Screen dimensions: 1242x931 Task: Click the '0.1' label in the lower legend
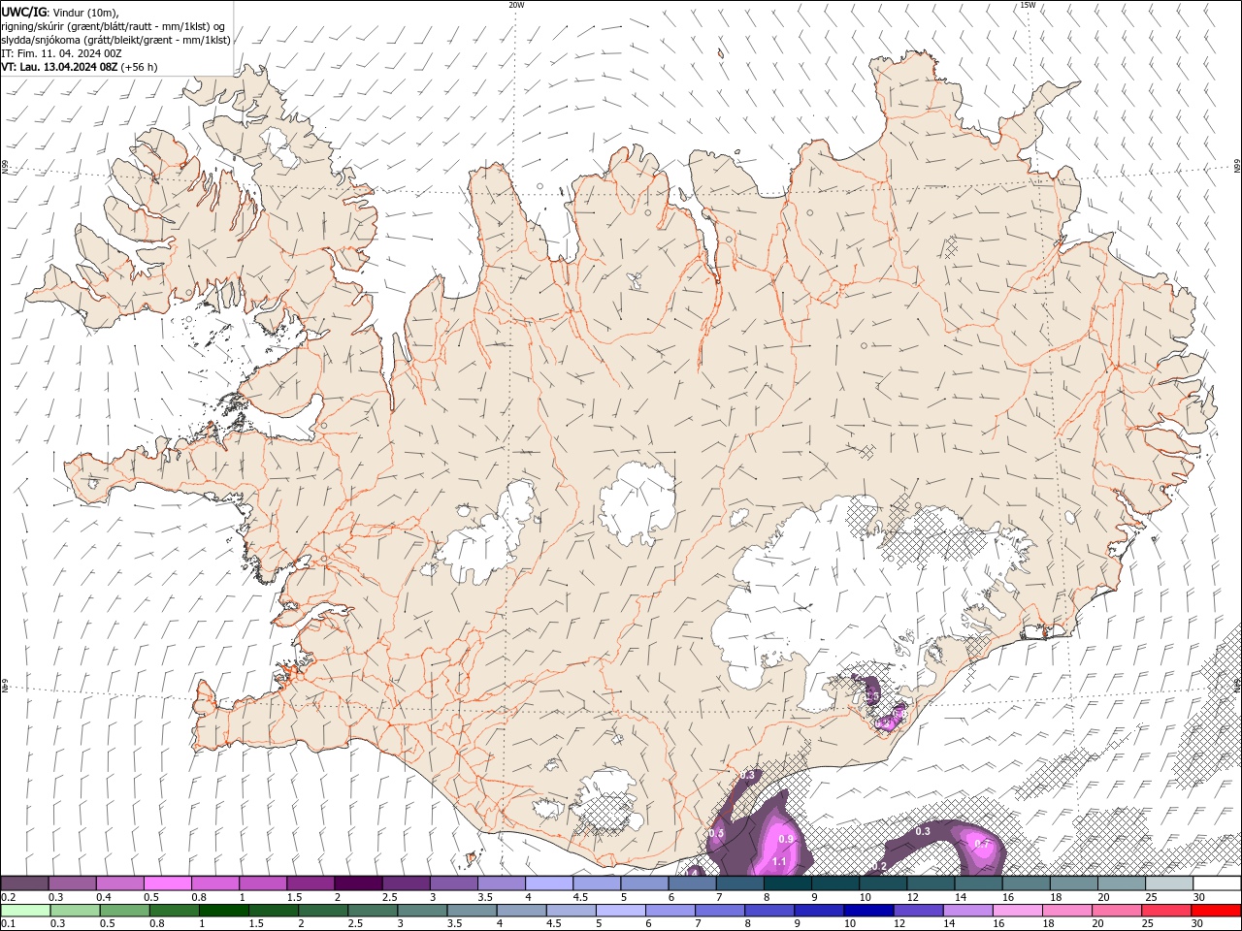(9, 923)
